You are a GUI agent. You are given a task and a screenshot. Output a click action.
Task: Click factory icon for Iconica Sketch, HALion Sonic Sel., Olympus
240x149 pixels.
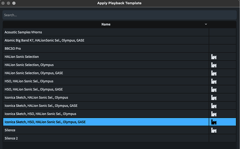click(x=214, y=98)
